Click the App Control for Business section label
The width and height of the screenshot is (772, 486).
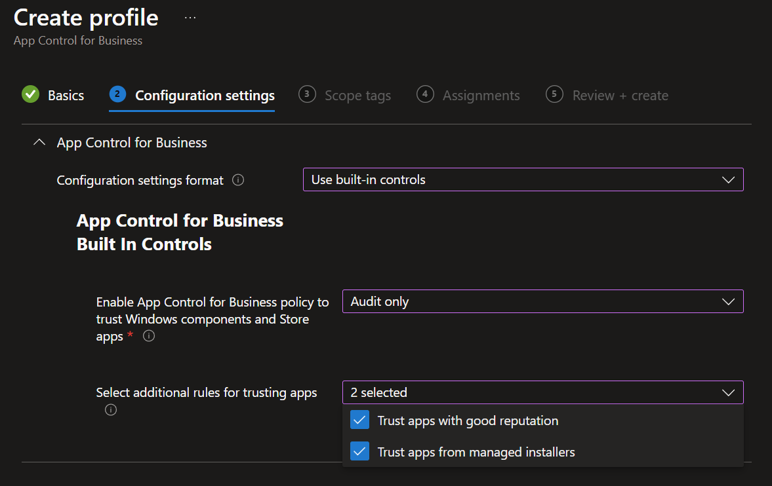(x=132, y=143)
